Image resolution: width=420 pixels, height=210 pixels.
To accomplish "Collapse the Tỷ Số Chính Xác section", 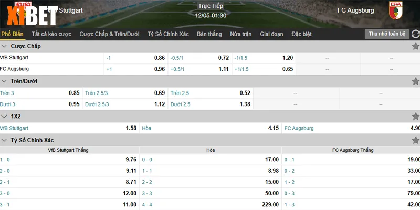I will tap(5, 140).
